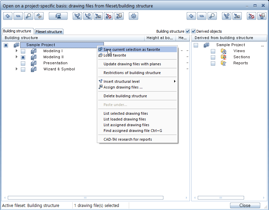Click the left panel's horizontal scrollbar
Viewport: 269px width, 210px height.
85,198
